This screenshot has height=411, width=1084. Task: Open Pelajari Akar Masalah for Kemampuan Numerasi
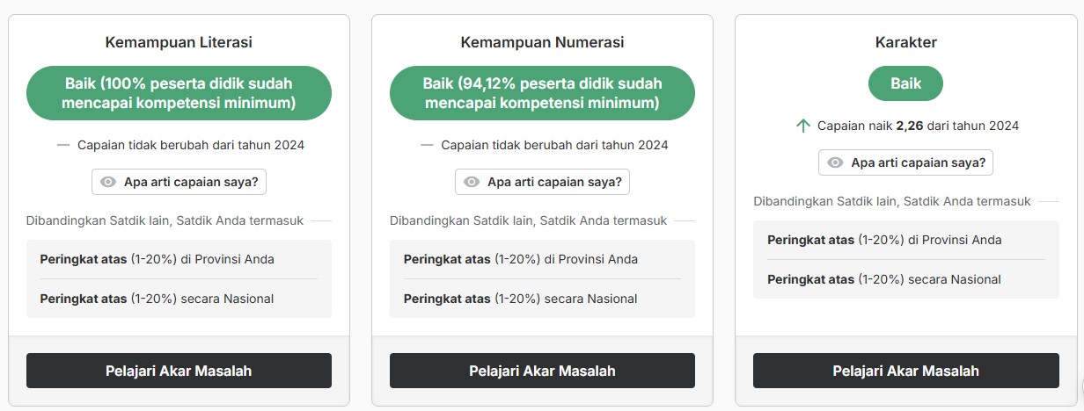click(542, 371)
